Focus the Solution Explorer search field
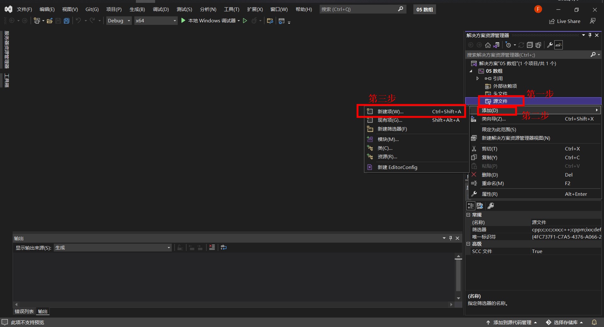 (x=528, y=55)
